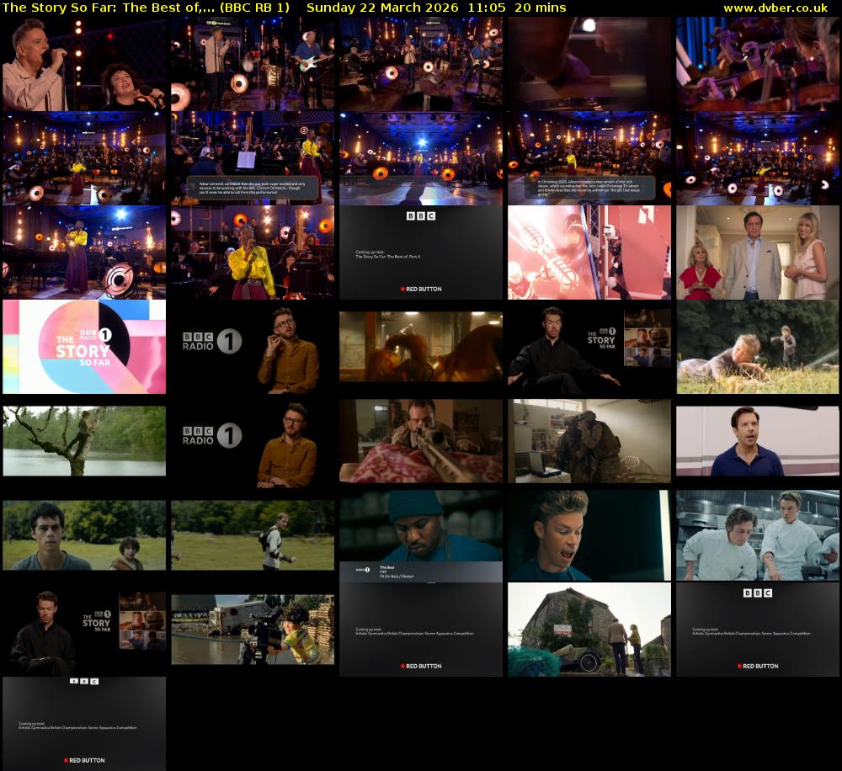Open the thumbnail of sniper aiming rifle

(x=421, y=441)
